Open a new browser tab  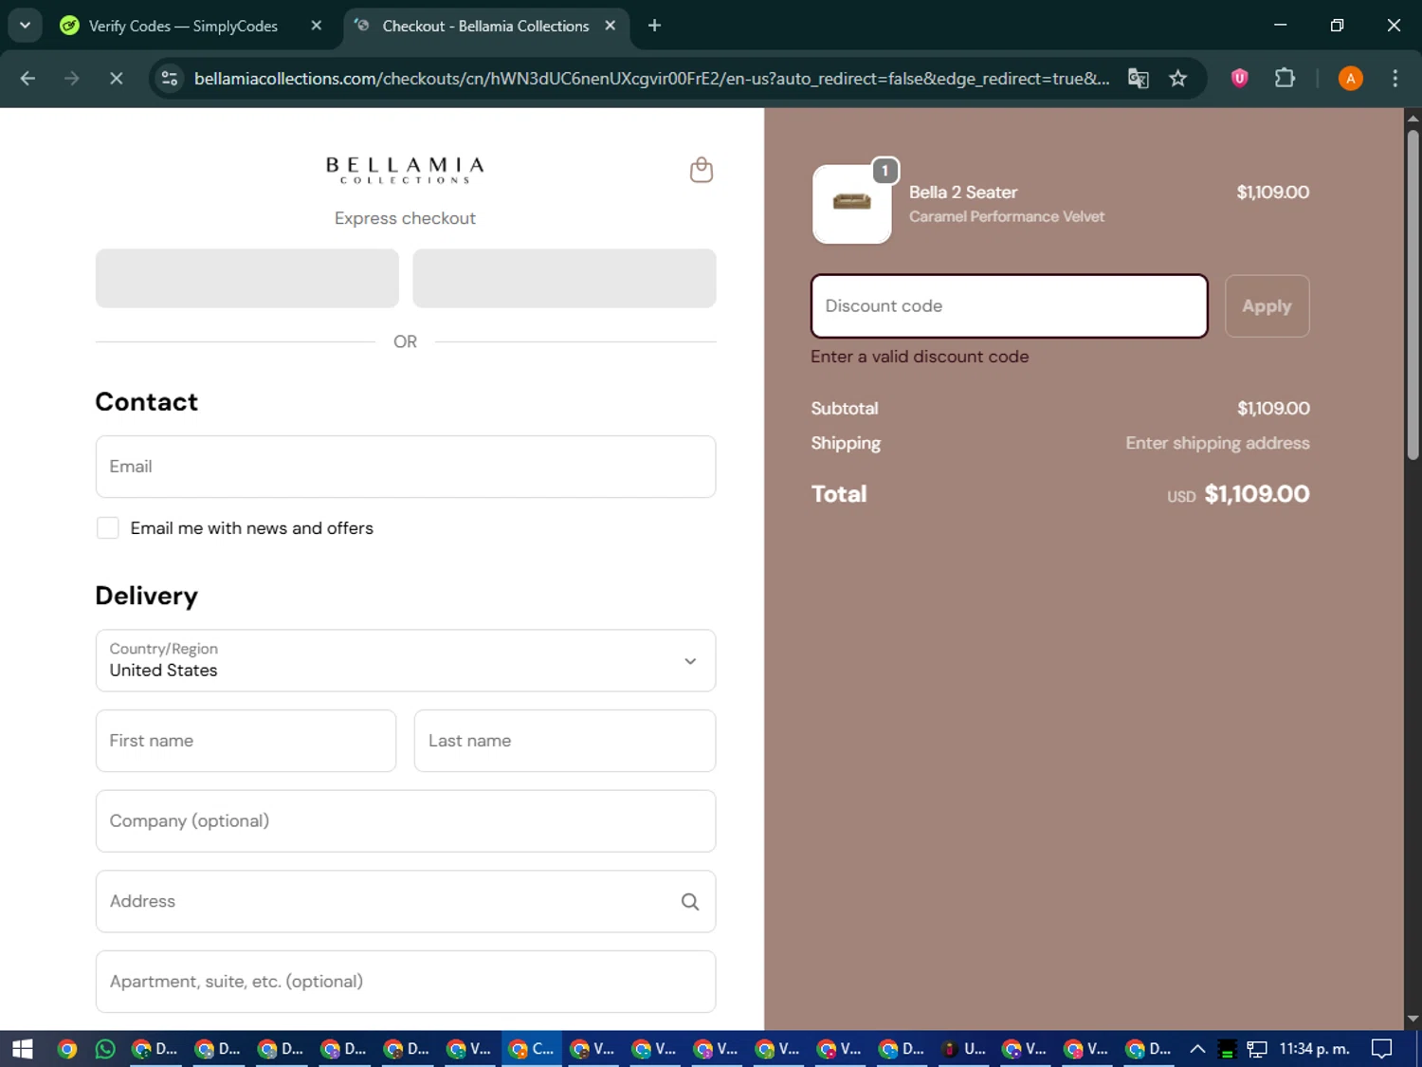(x=654, y=26)
